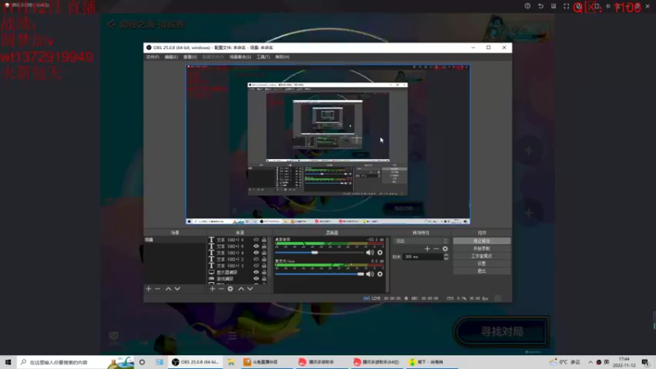Click 寻找对局 in the game window
Viewport: 656px width, 369px height.
tap(501, 331)
